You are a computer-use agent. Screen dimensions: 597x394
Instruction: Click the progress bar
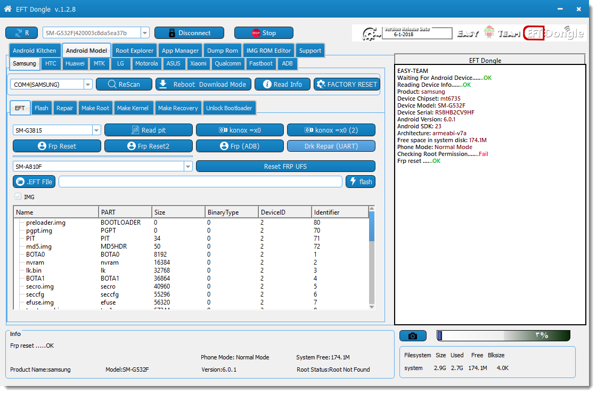pyautogui.click(x=503, y=335)
